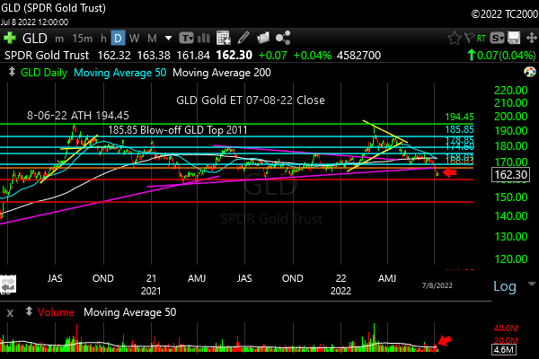This screenshot has width=539, height=359.
Task: Open the notes/folder icon
Action: click(263, 38)
